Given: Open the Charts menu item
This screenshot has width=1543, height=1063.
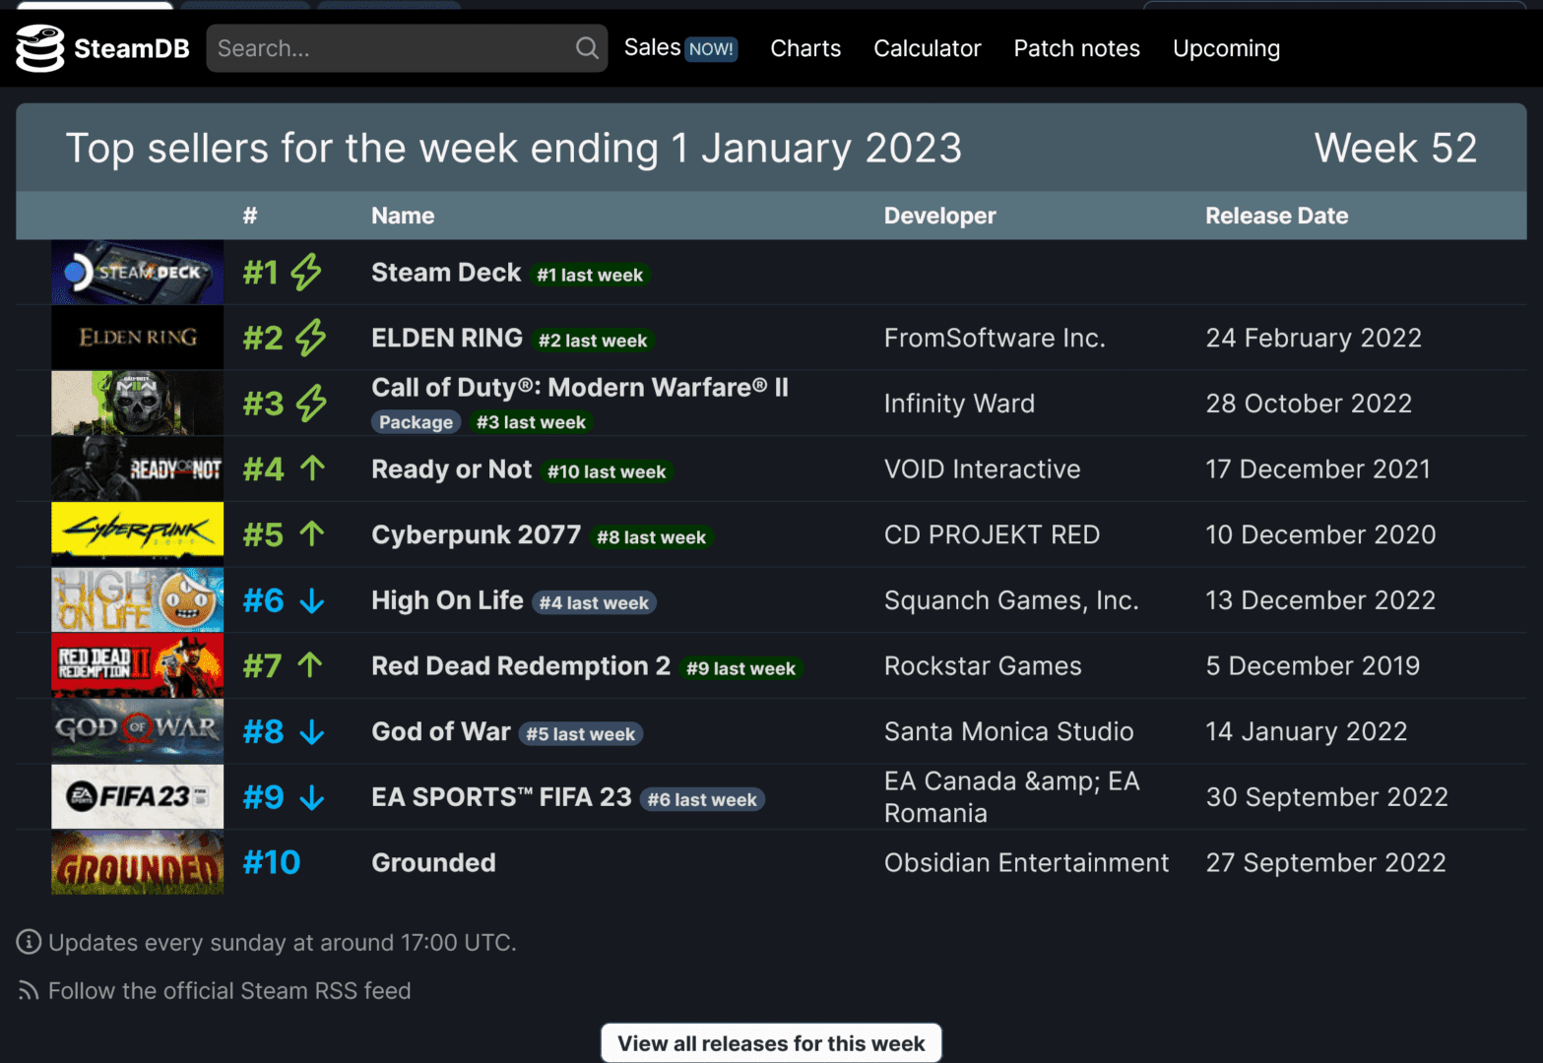Looking at the screenshot, I should pos(805,48).
